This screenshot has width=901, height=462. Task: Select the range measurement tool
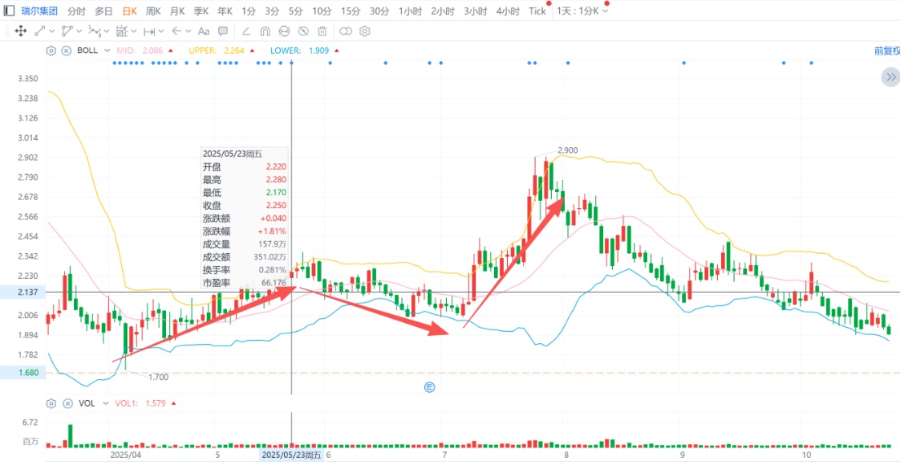150,31
